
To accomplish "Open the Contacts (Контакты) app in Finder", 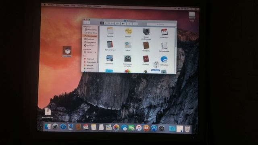I will tap(146, 46).
